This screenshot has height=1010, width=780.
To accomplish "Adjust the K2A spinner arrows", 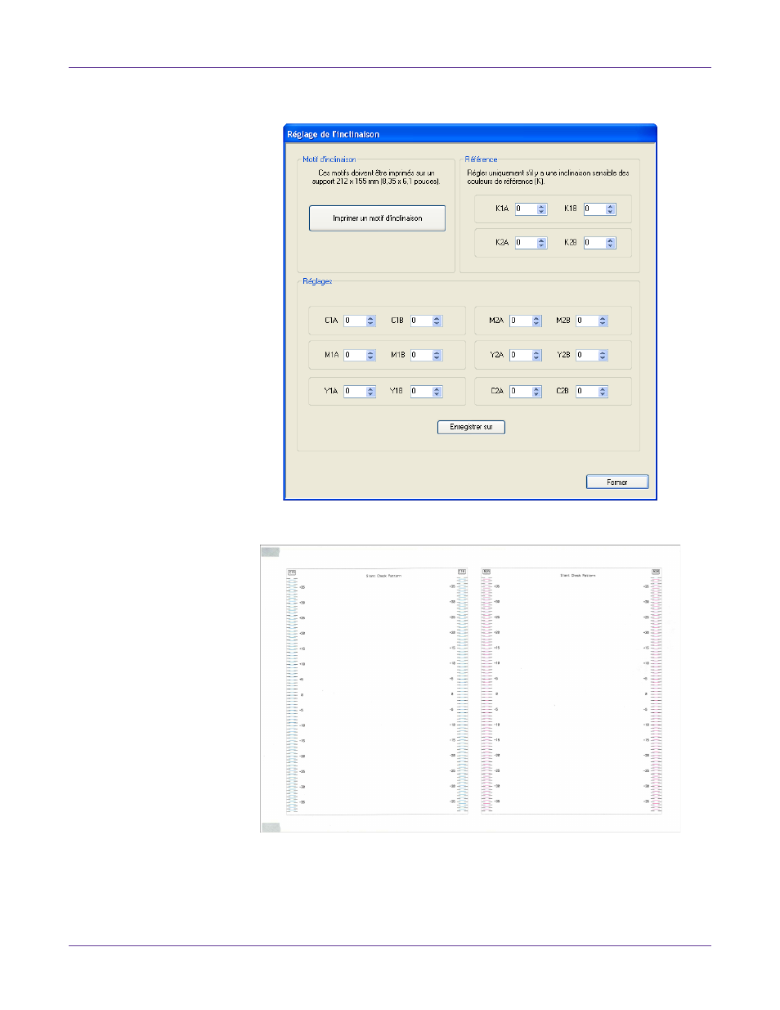I will click(x=541, y=243).
